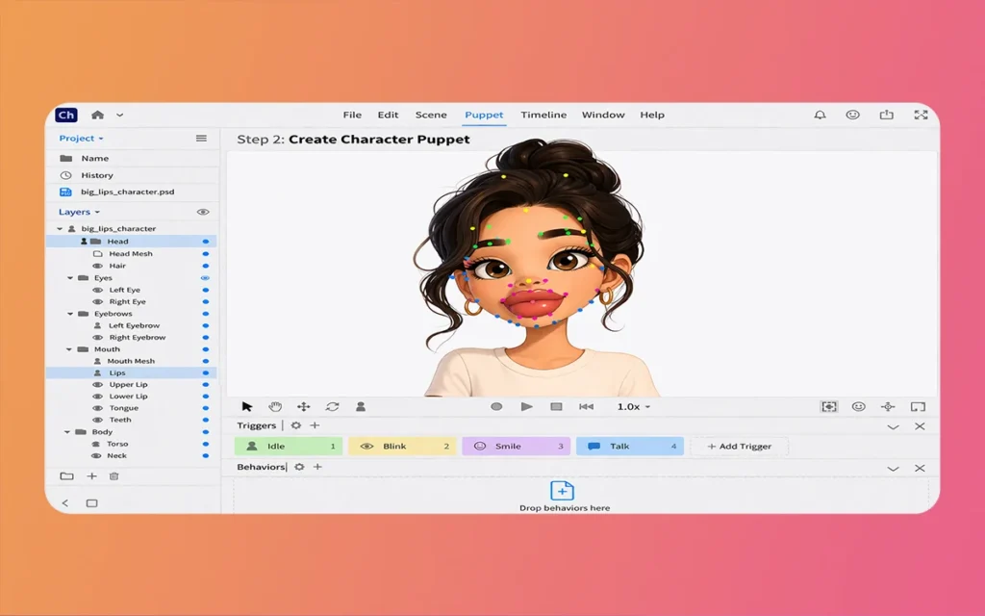The height and width of the screenshot is (616, 985).
Task: Click the Add Trigger button
Action: [x=740, y=447]
